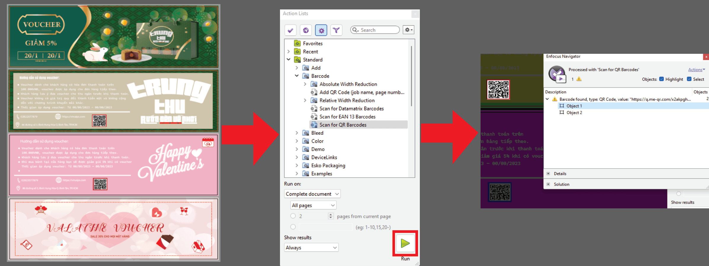Click the warning triangle next to the processed count
The height and width of the screenshot is (266, 709).
[579, 79]
